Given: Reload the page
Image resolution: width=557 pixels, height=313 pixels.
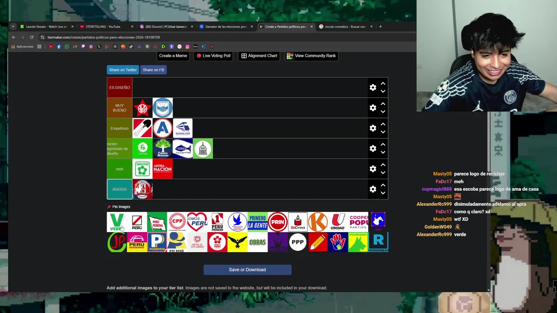Looking at the screenshot, I should point(31,37).
